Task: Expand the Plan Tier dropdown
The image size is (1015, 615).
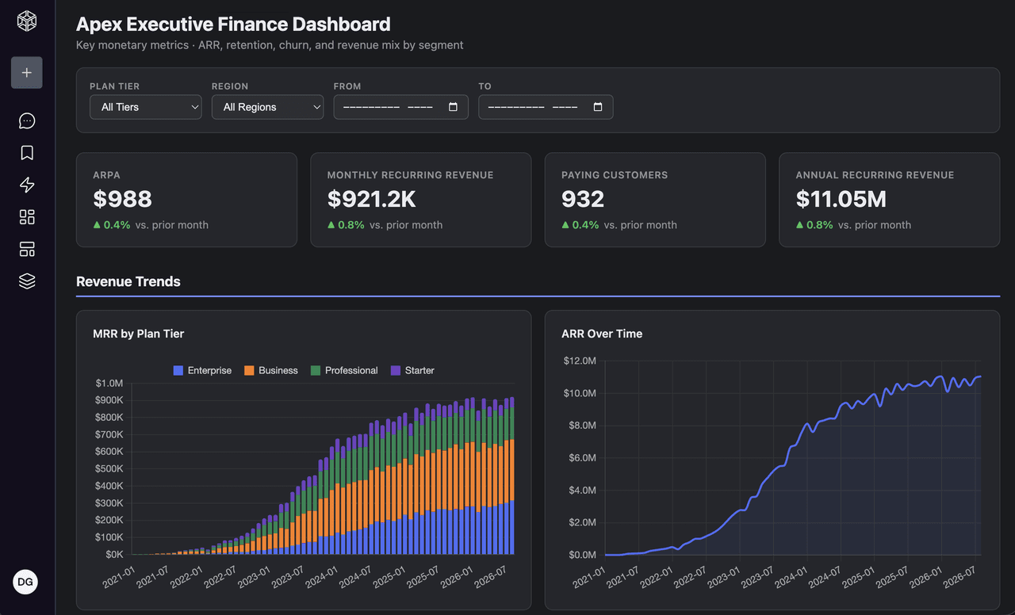Action: pyautogui.click(x=146, y=107)
